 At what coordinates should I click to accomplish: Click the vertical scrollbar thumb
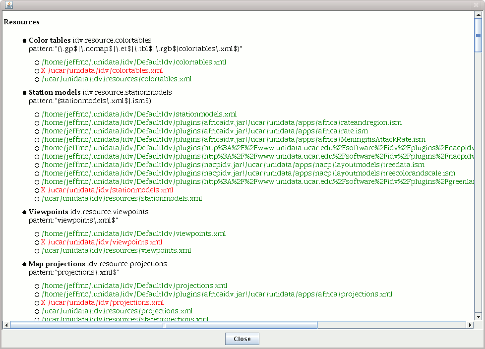point(478,36)
